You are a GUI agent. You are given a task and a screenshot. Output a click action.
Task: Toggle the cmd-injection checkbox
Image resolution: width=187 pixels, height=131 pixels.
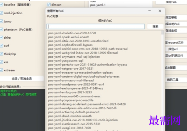point(2,13)
